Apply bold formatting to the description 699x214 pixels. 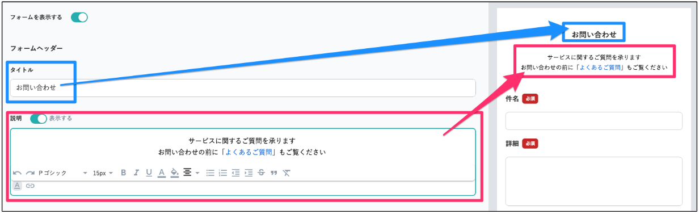[124, 173]
